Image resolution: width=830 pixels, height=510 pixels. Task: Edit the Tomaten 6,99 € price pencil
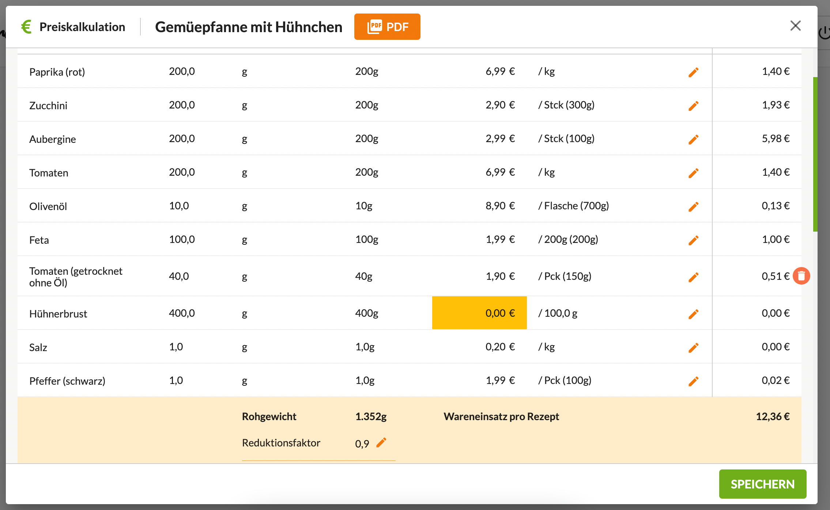coord(693,173)
